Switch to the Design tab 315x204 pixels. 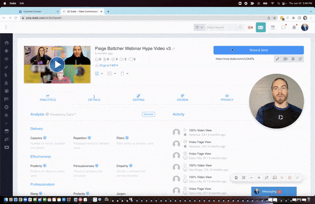pos(182,98)
